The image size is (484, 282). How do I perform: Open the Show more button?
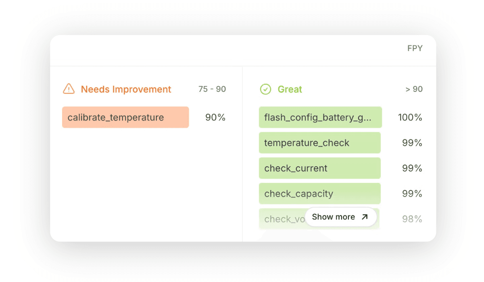coord(341,217)
